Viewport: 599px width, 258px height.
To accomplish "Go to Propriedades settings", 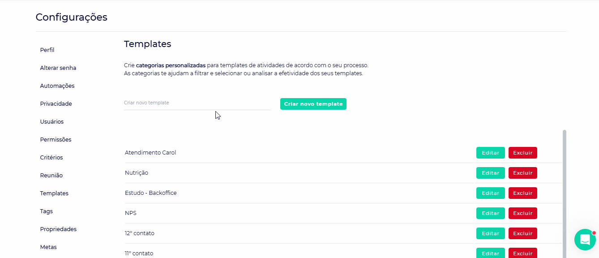I will [58, 229].
